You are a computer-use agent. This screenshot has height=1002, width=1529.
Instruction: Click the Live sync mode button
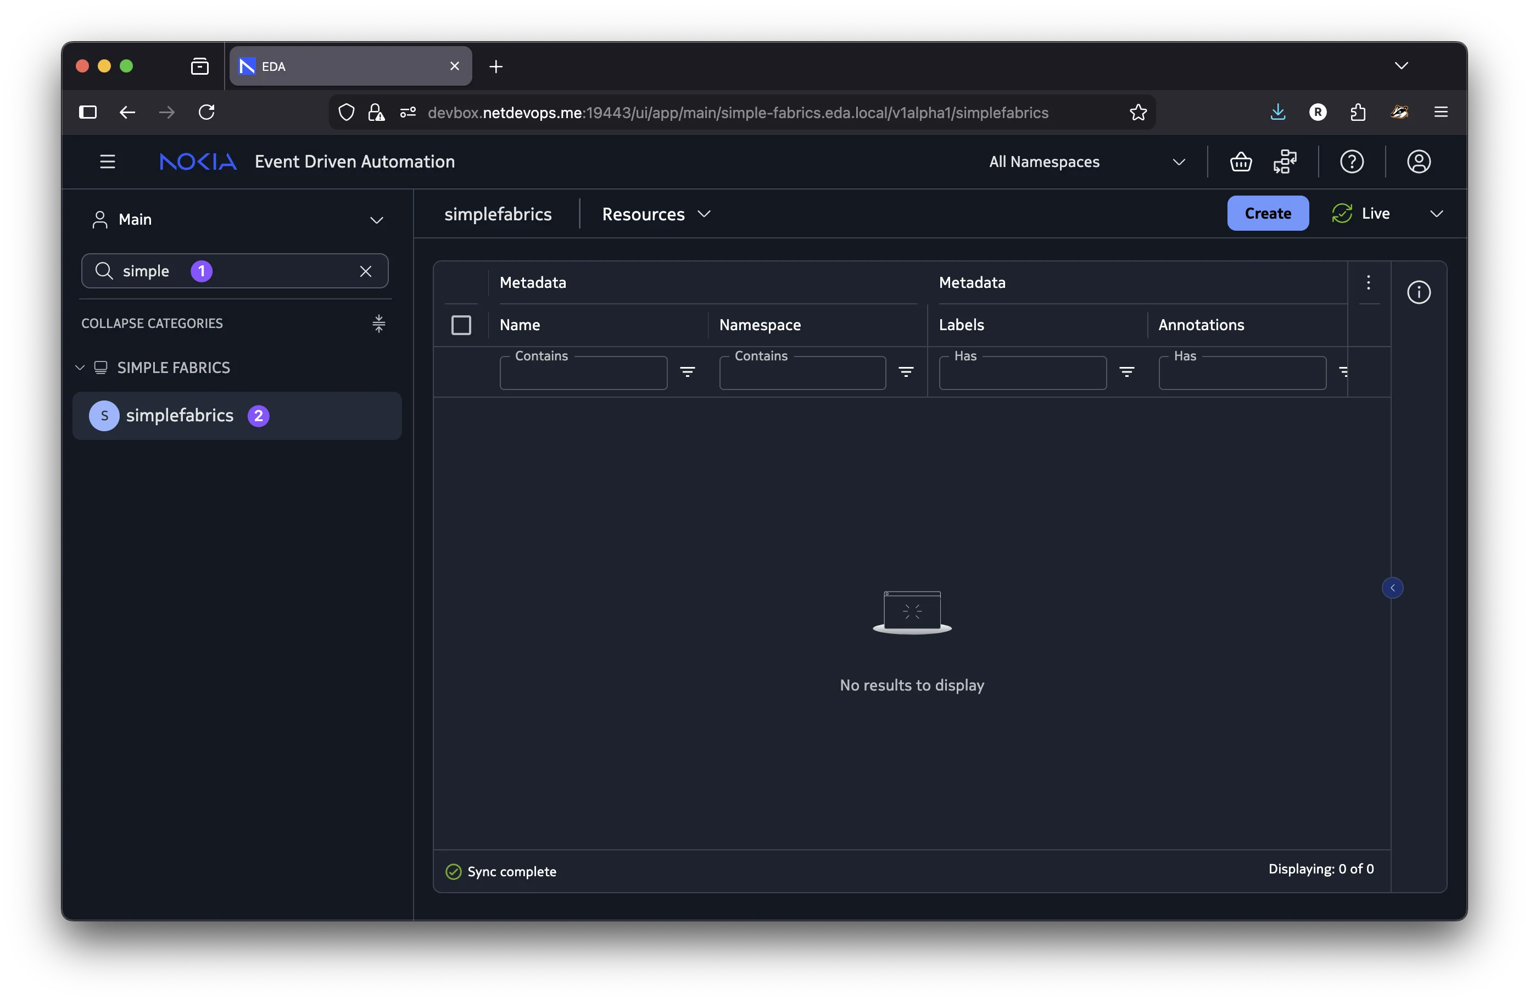coord(1361,213)
